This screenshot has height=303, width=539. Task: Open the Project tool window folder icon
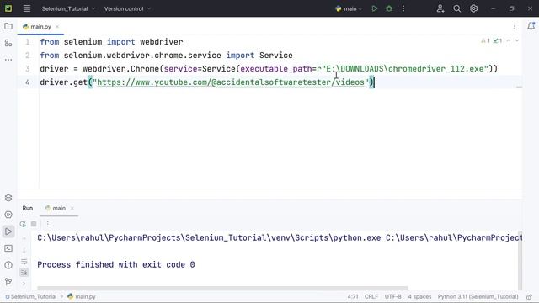pyautogui.click(x=8, y=26)
